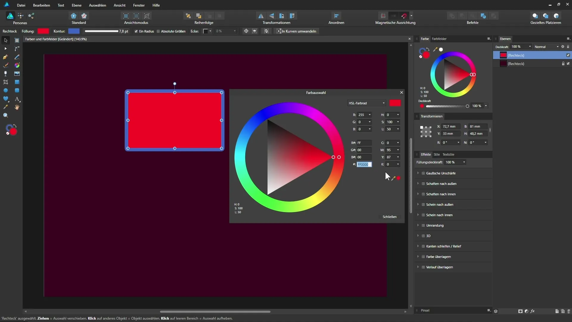Viewport: 572px width, 322px height.
Task: Click the blue Kontur stroke swatch
Action: 74,31
